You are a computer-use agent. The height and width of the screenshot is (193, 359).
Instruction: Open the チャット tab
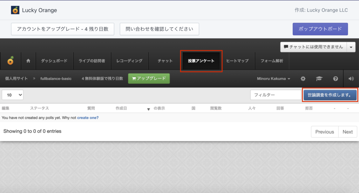(x=165, y=61)
